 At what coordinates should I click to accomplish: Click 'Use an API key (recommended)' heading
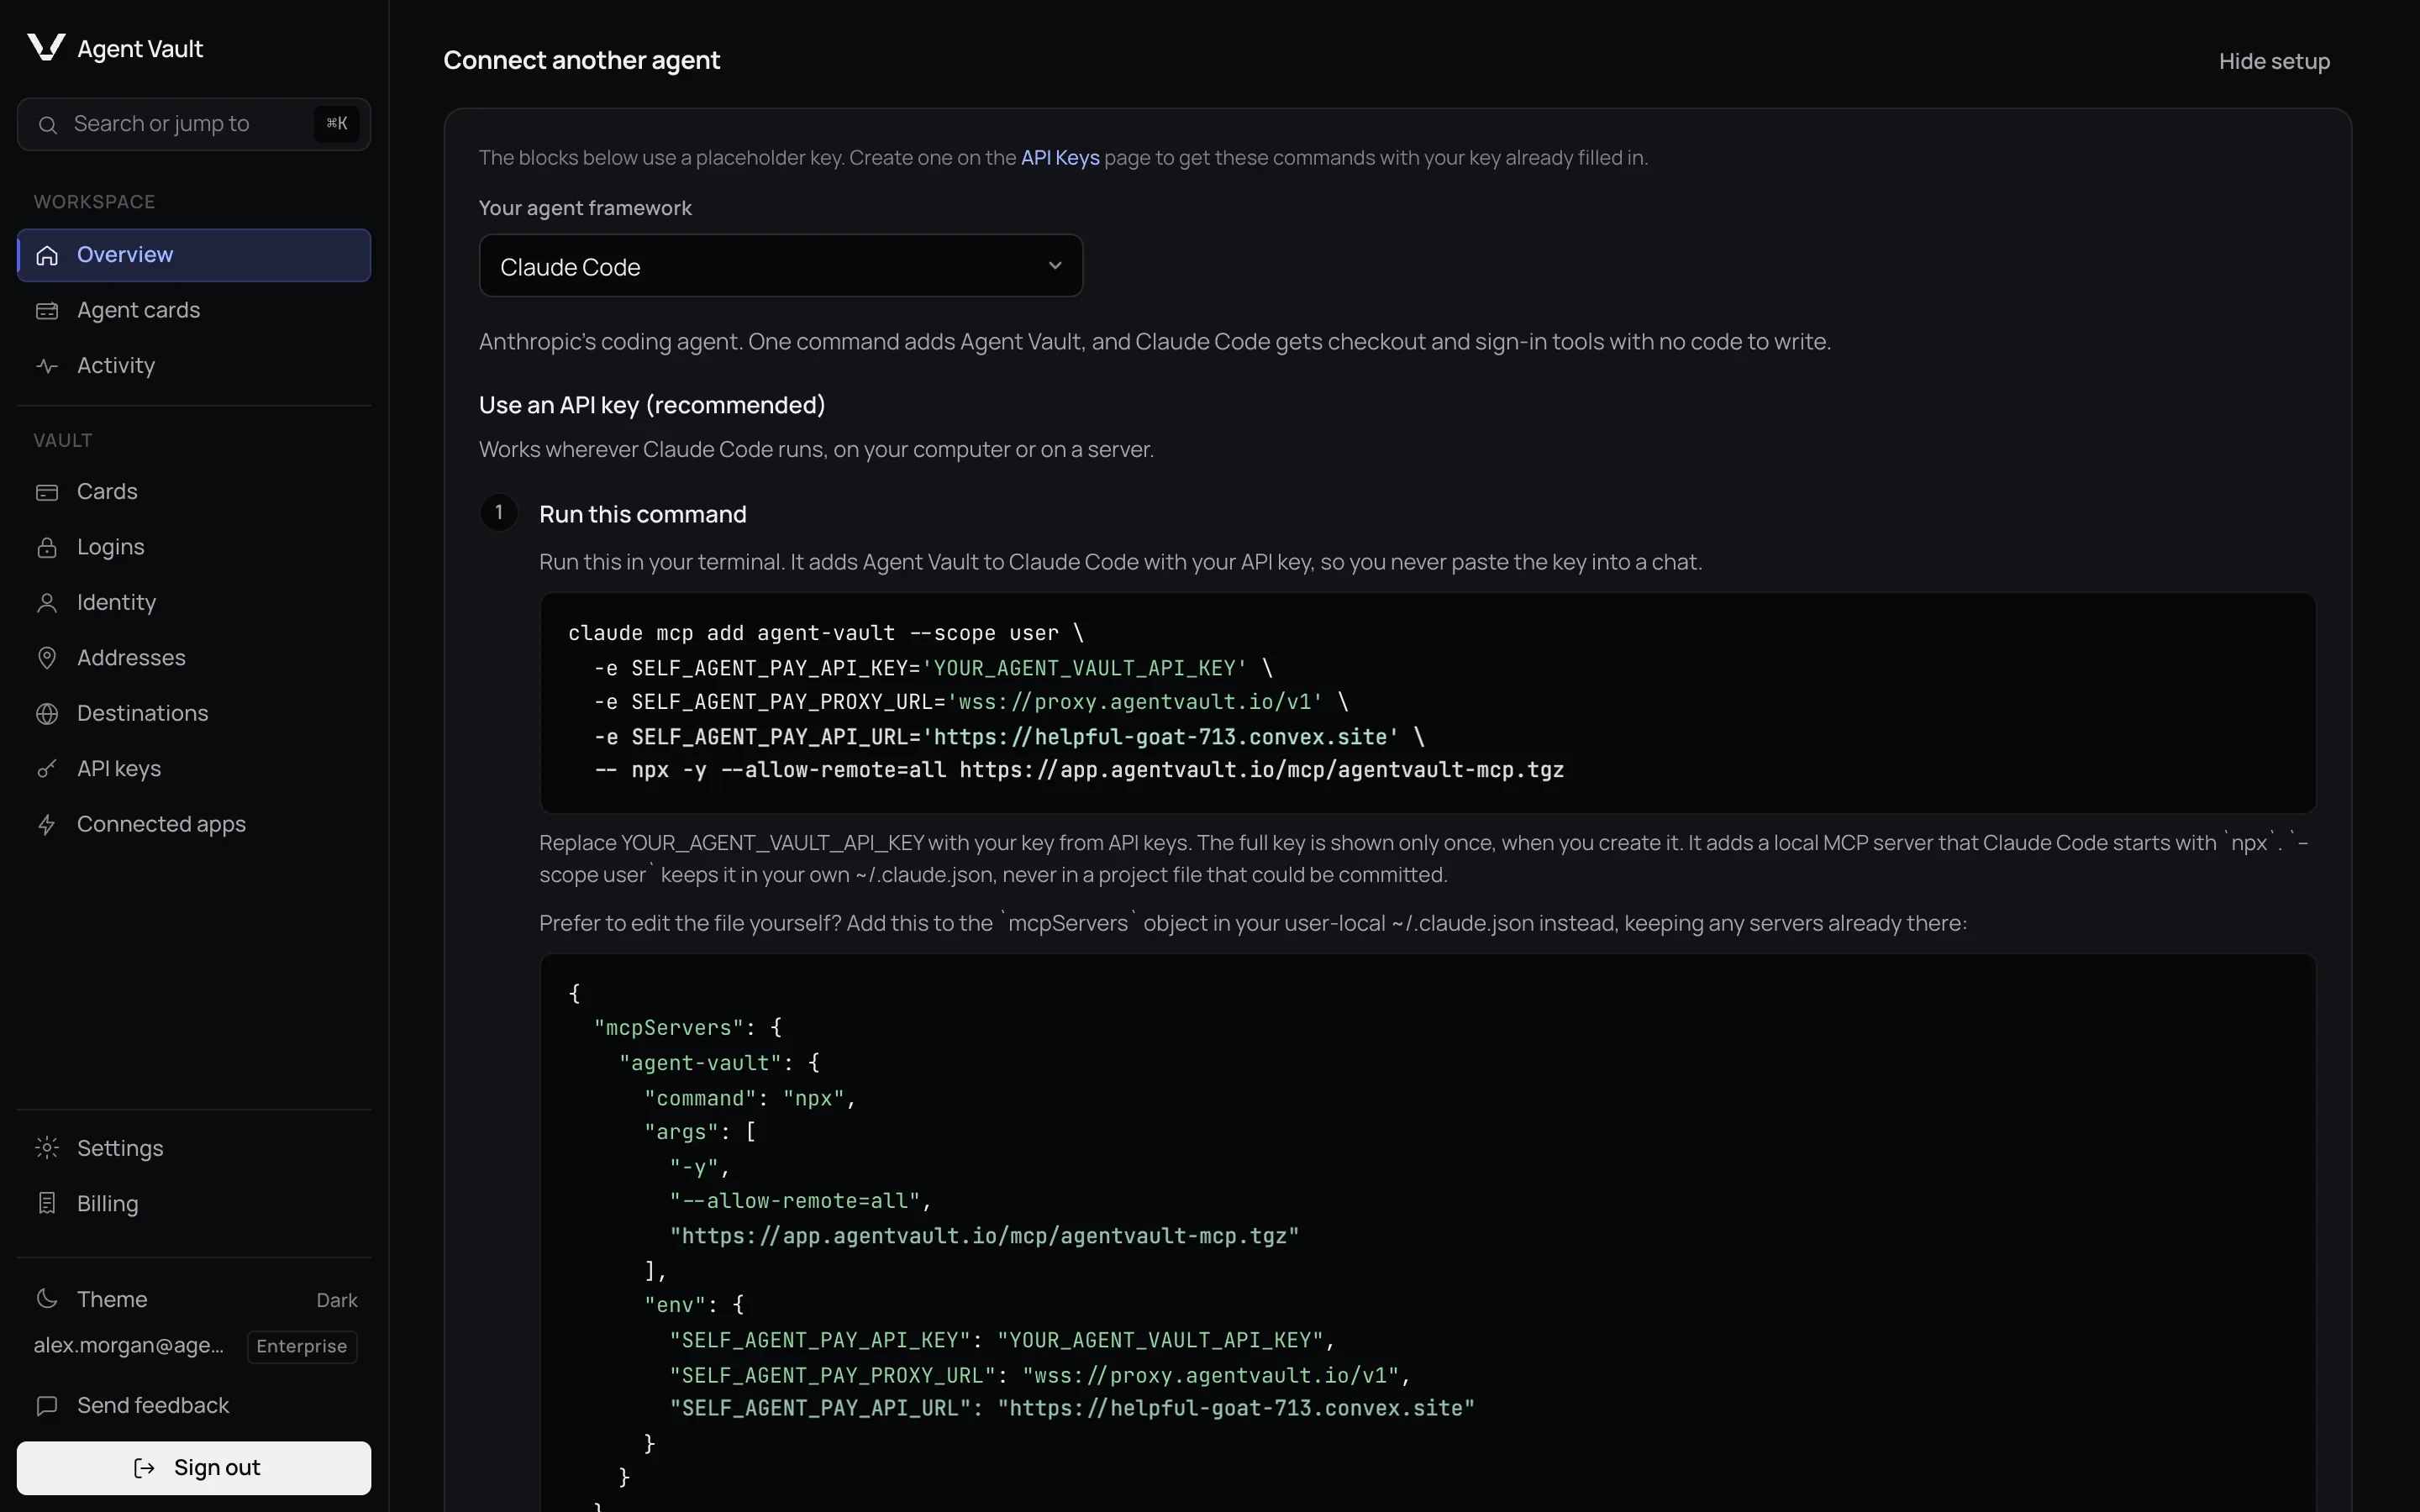click(x=652, y=405)
